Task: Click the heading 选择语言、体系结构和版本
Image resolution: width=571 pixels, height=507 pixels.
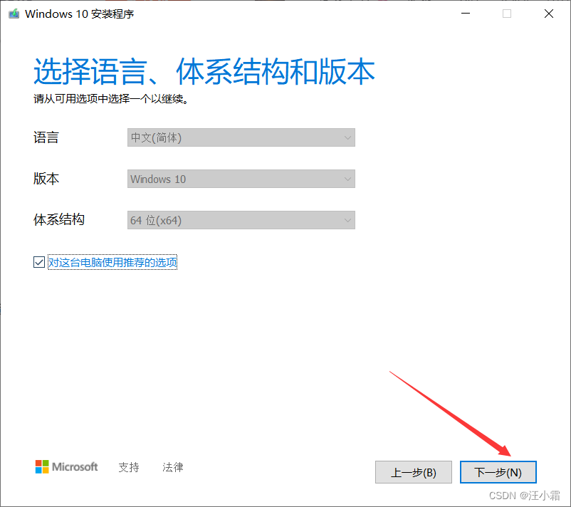Action: click(x=204, y=71)
